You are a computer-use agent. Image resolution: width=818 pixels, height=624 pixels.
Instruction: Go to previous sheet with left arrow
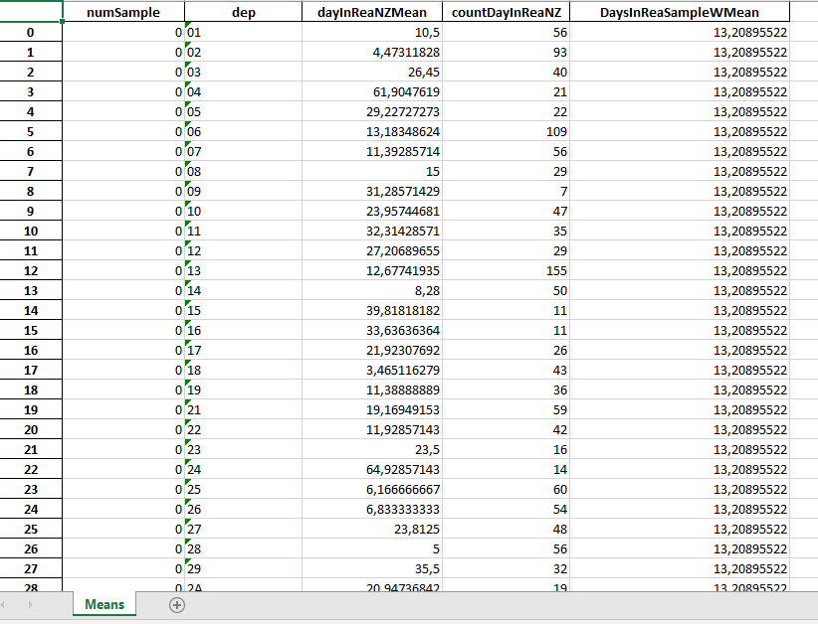pos(3,605)
